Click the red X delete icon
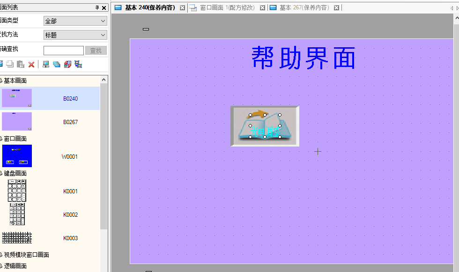The image size is (459, 272). pos(31,65)
